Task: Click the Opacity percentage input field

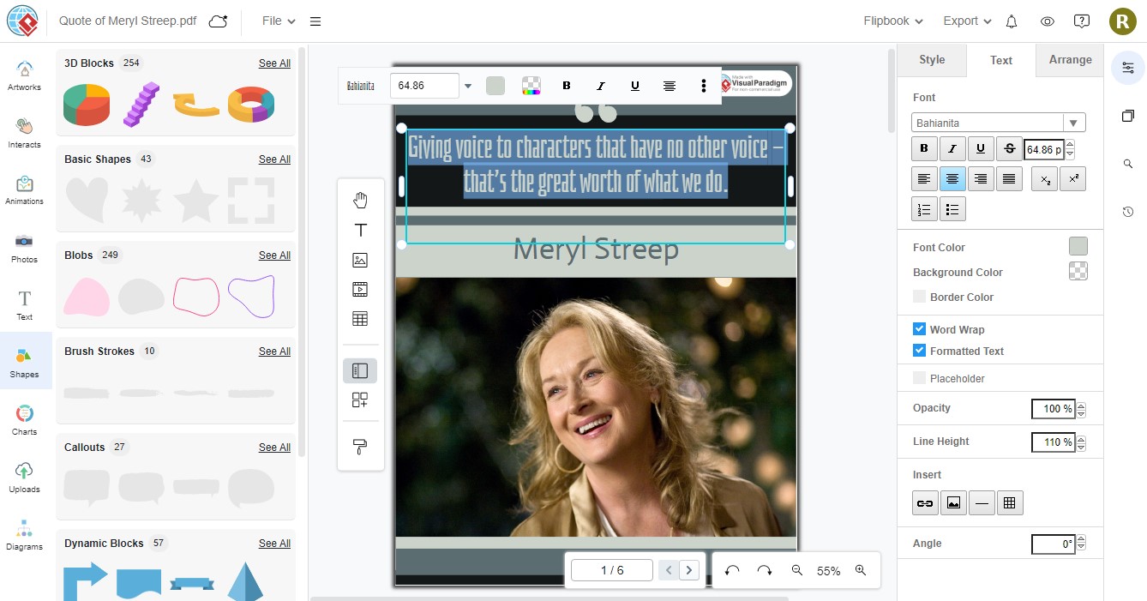Action: (1053, 409)
